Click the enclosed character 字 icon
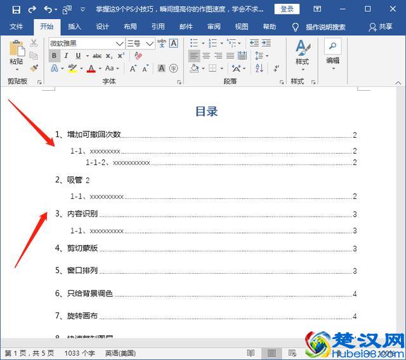 [173, 69]
